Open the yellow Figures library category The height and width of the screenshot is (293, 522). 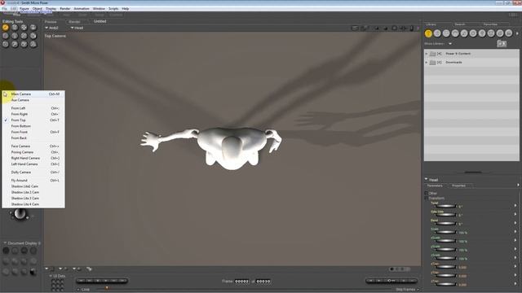[x=428, y=33]
